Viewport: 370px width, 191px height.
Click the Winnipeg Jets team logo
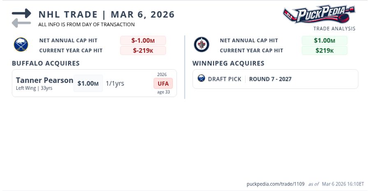tap(201, 45)
